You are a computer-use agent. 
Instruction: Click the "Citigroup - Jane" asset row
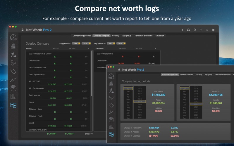click(58, 110)
